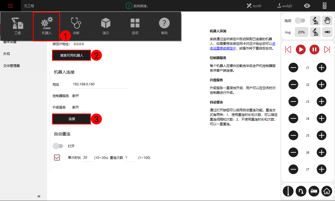
Task: Select 文件管理器 in the left sidebar
Action: [x=12, y=66]
